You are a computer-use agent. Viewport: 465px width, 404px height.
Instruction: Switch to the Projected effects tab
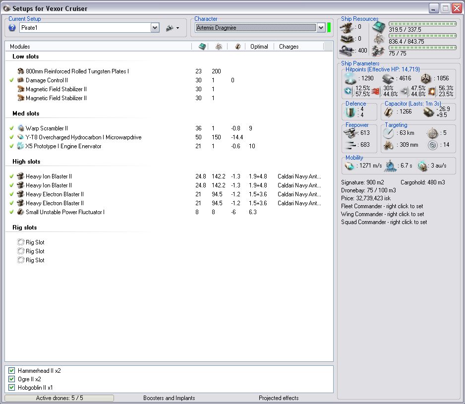pos(279,398)
